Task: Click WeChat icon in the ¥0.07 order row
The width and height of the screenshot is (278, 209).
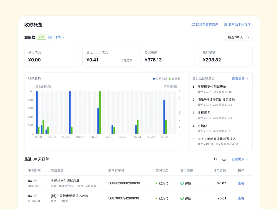Action: point(182,183)
